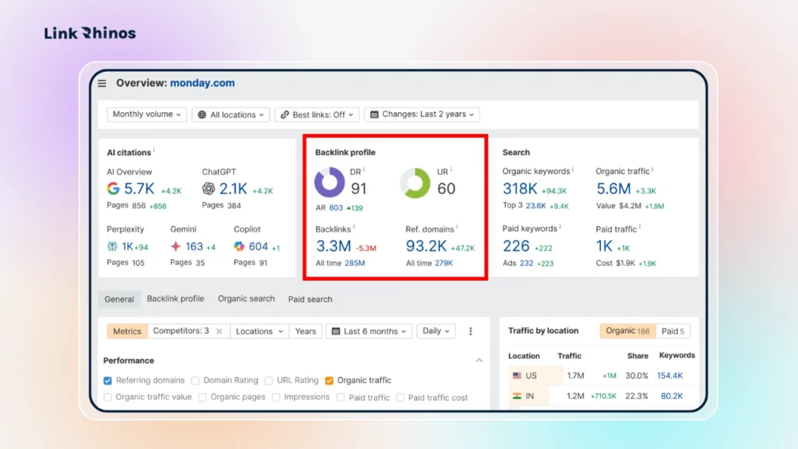Check the URL Rating checkbox
The width and height of the screenshot is (798, 449).
point(269,380)
